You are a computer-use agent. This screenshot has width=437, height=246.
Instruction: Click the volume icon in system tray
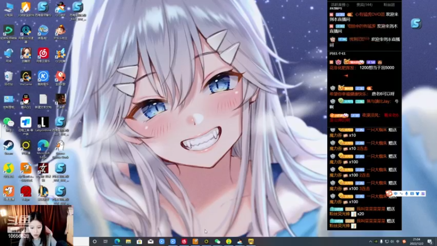392,242
